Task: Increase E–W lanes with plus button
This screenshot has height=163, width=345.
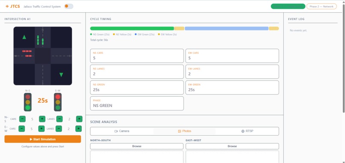Action: [x=79, y=129]
